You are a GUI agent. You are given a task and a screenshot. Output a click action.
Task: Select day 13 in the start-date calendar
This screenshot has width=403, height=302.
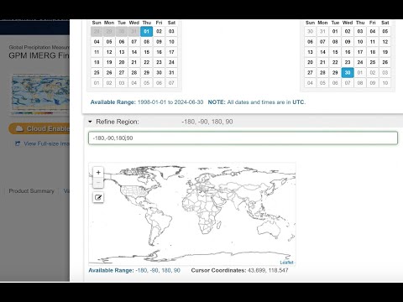[122, 52]
